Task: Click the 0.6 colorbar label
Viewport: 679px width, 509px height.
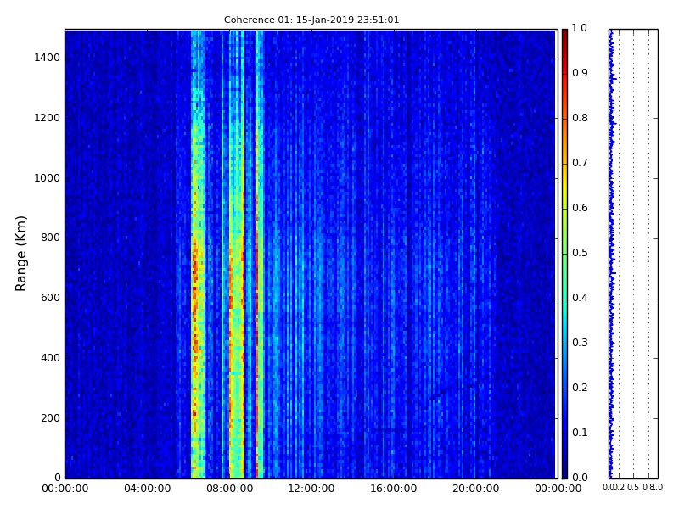Action: point(580,208)
